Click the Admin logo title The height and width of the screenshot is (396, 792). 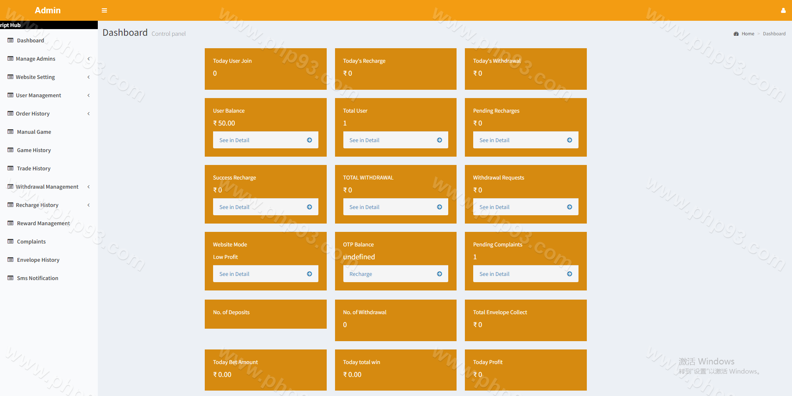pos(47,10)
